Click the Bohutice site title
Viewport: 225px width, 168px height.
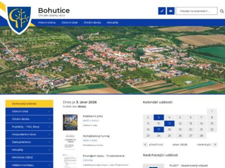click(54, 10)
